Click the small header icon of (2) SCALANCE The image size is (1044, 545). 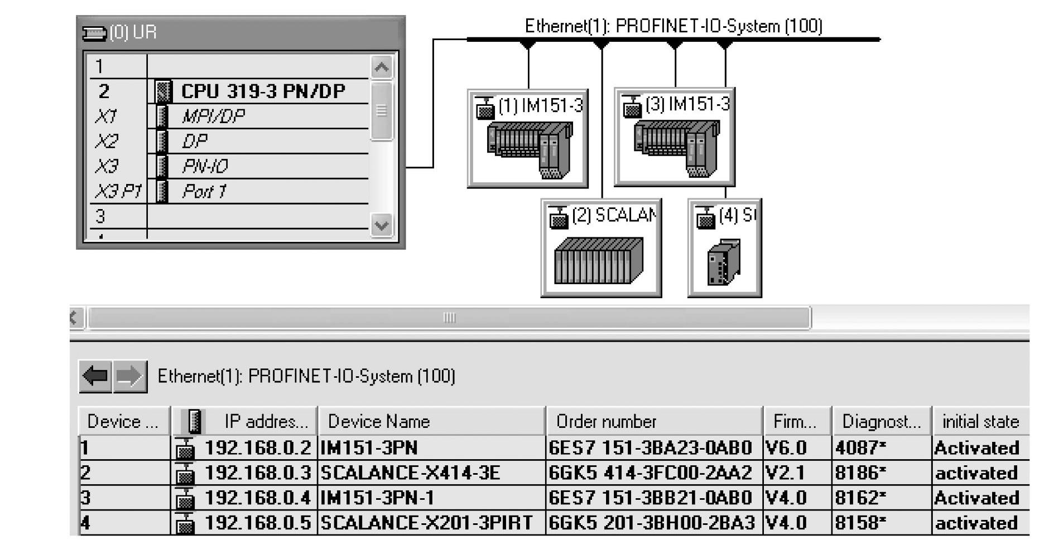(x=559, y=217)
